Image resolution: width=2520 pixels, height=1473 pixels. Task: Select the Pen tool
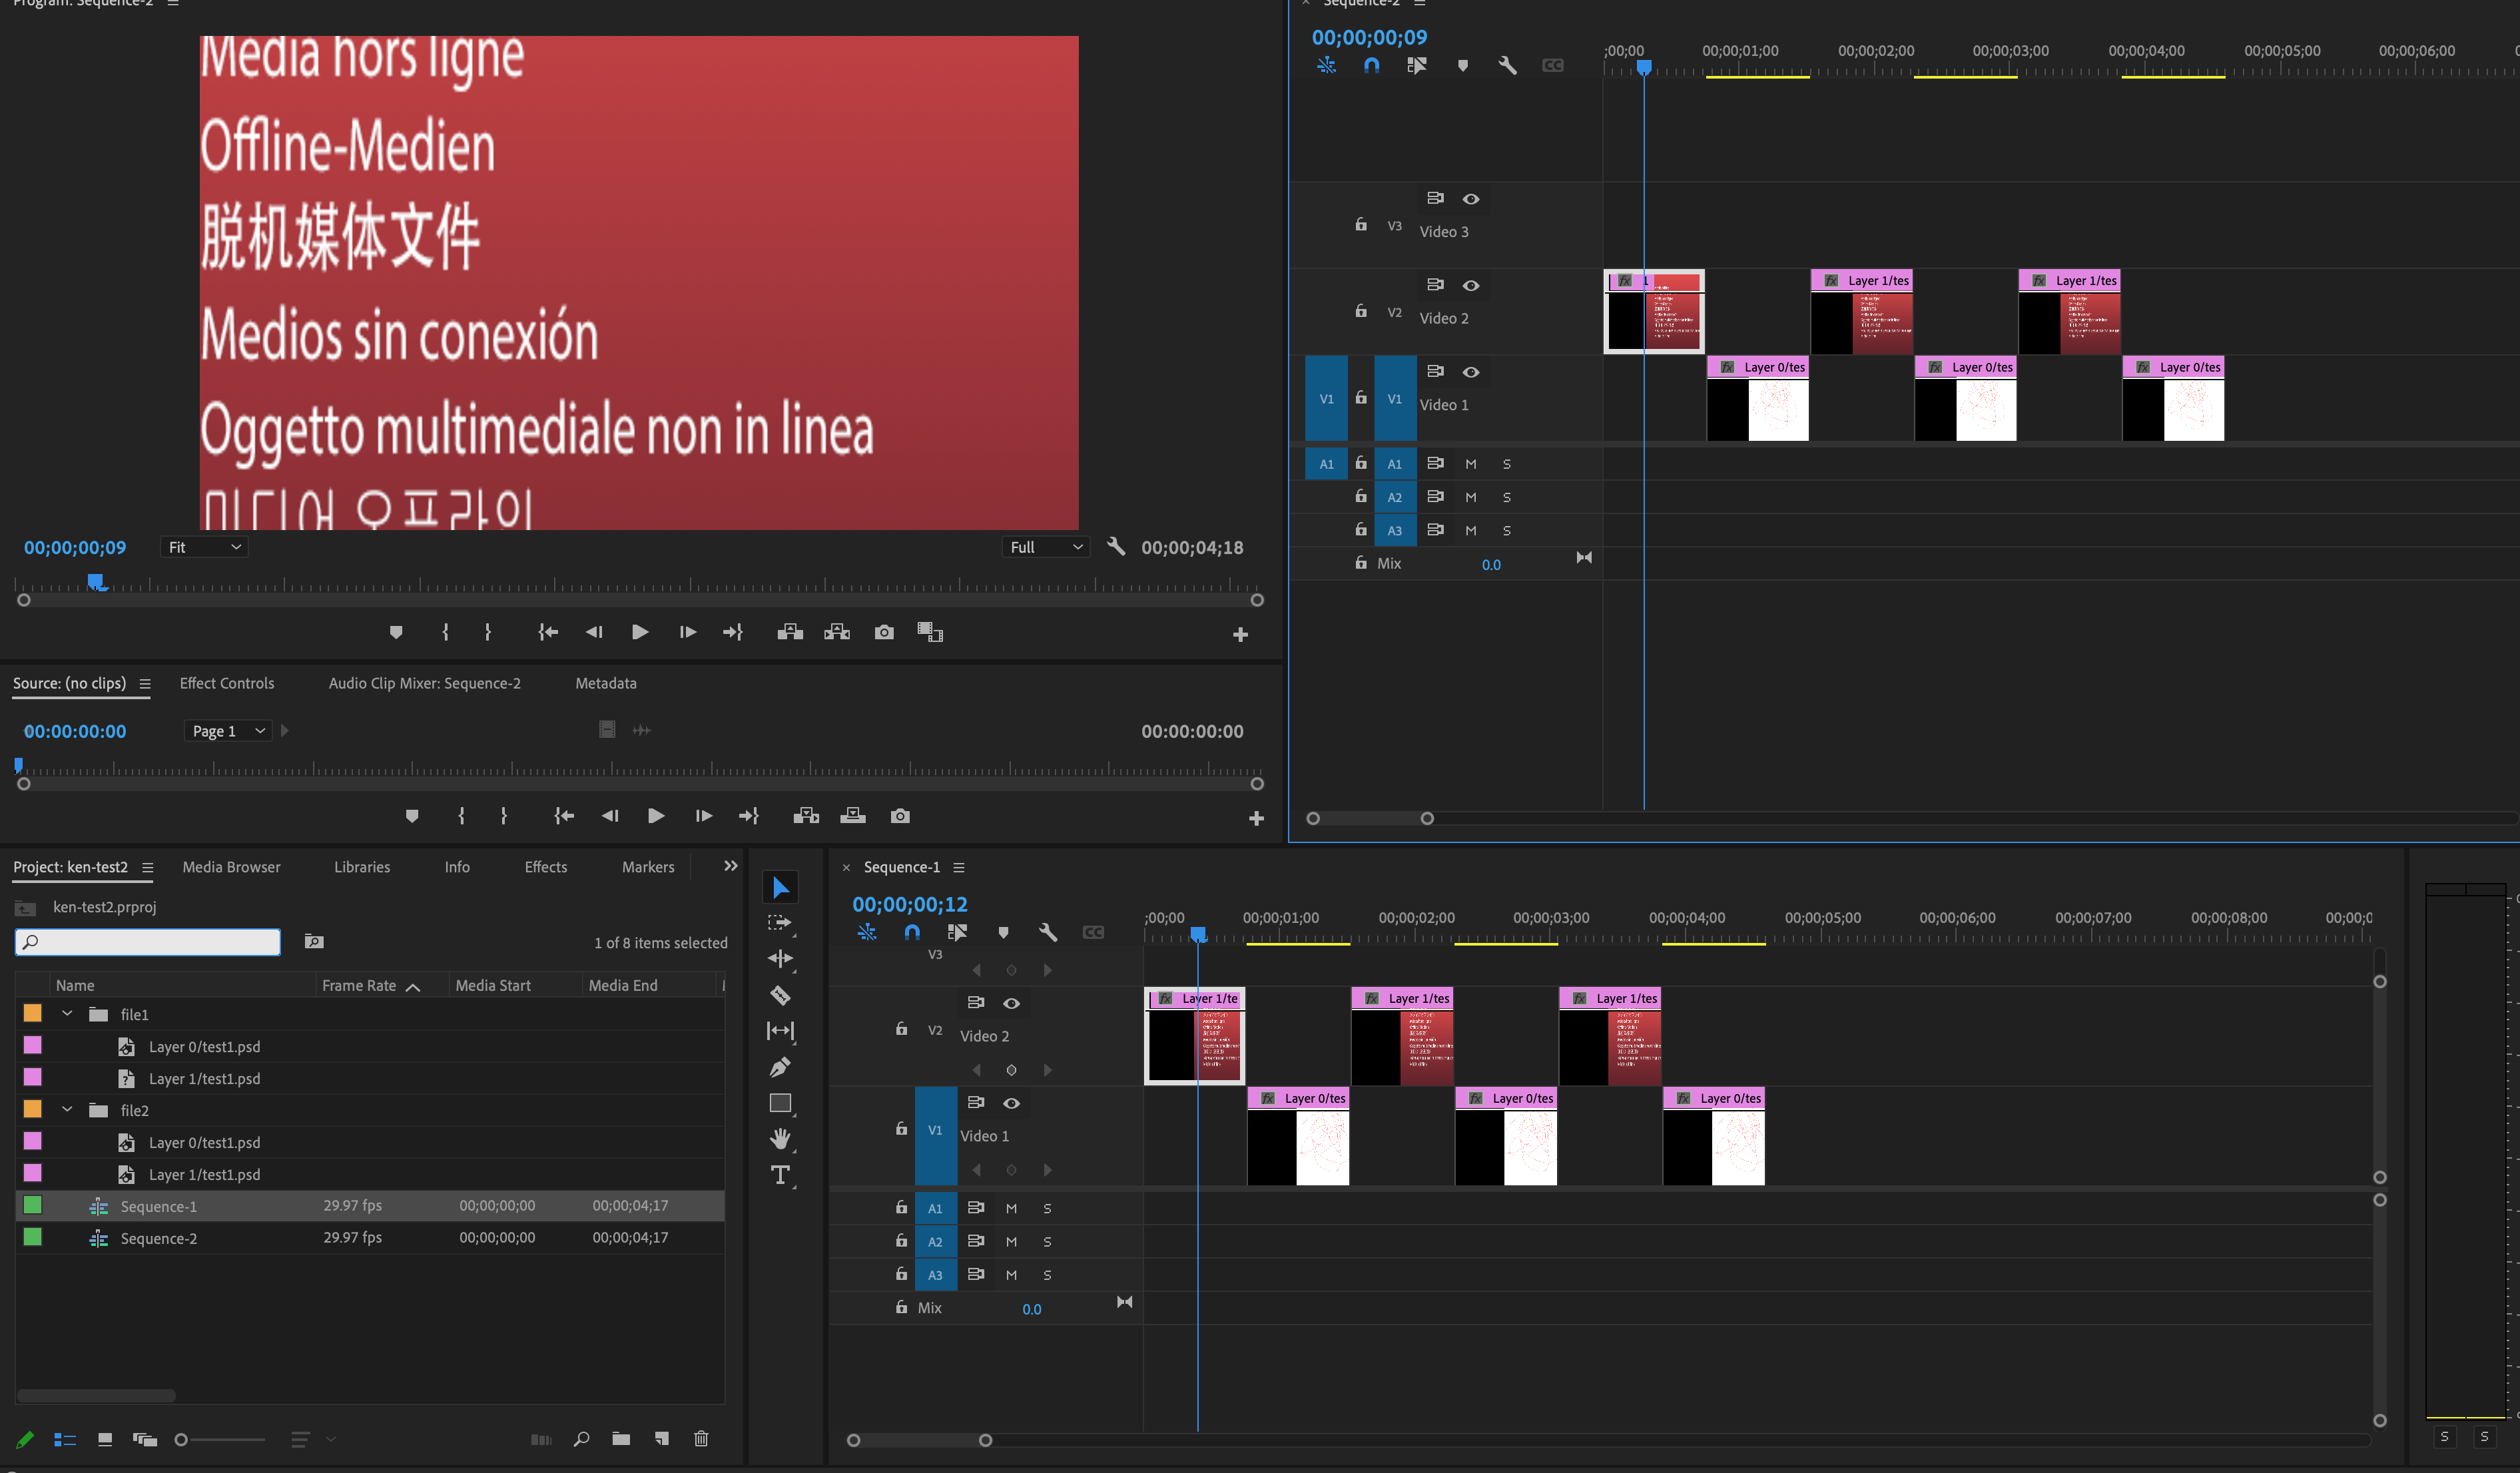tap(780, 1067)
